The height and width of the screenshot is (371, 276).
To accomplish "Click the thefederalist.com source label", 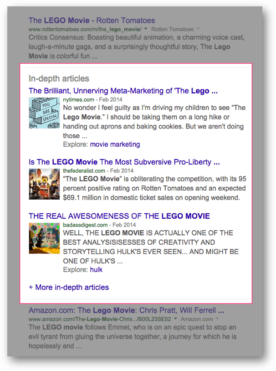I will 84,171.
